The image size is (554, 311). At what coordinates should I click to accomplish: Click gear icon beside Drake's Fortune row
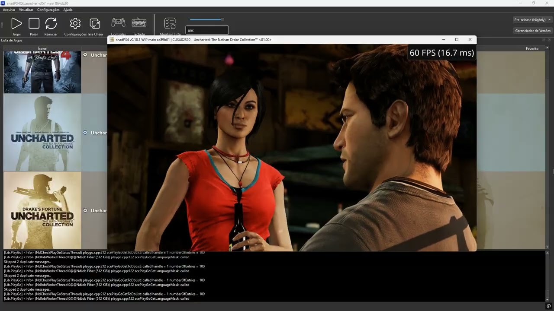coord(85,210)
